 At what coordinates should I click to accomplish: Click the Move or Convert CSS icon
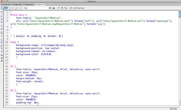(2, 51)
